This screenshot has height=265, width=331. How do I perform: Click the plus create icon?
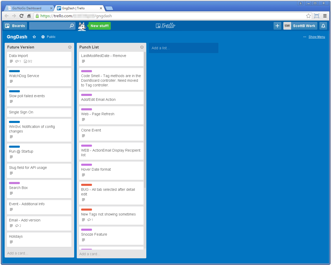pyautogui.click(x=277, y=26)
